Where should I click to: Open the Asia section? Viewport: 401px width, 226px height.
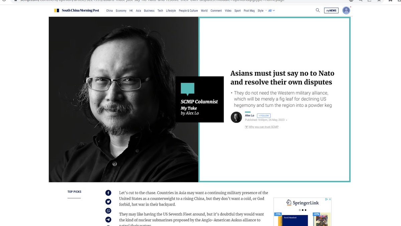(x=138, y=11)
